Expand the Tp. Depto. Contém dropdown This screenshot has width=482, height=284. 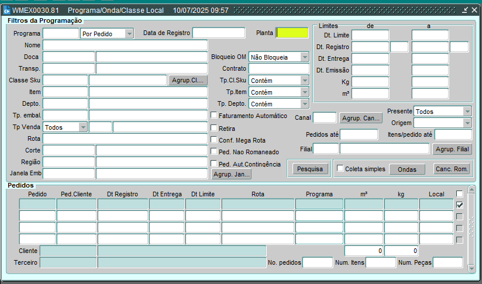click(x=305, y=104)
